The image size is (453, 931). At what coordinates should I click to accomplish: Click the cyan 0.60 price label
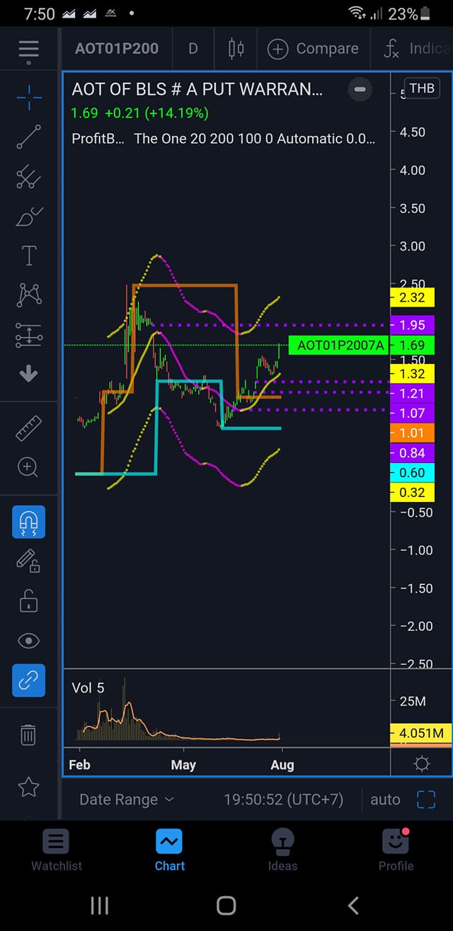click(412, 473)
